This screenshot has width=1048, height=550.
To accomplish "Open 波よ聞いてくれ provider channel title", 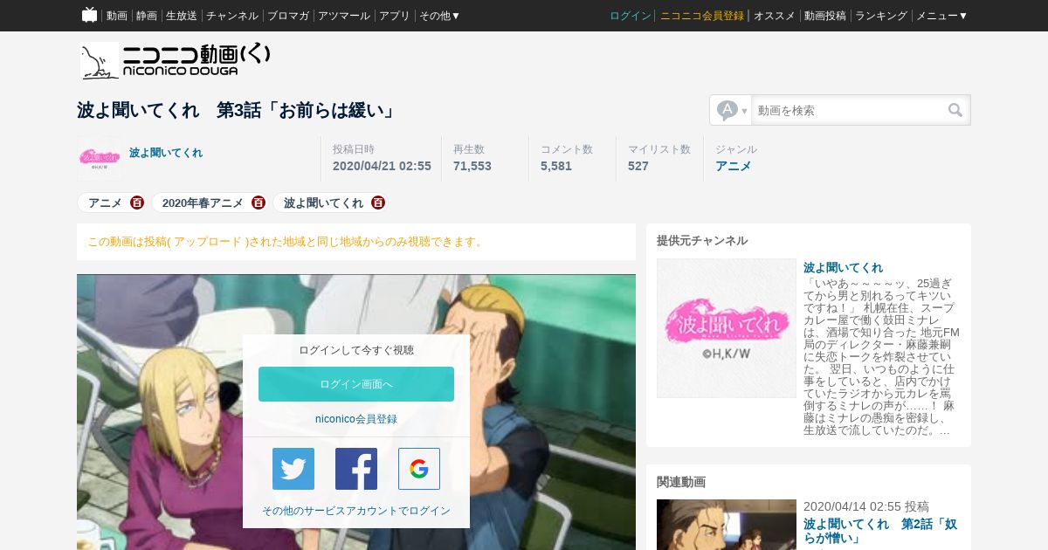I will 843,267.
